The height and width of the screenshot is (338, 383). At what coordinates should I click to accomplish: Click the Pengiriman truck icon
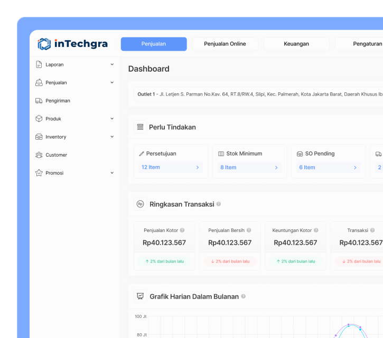coord(39,101)
